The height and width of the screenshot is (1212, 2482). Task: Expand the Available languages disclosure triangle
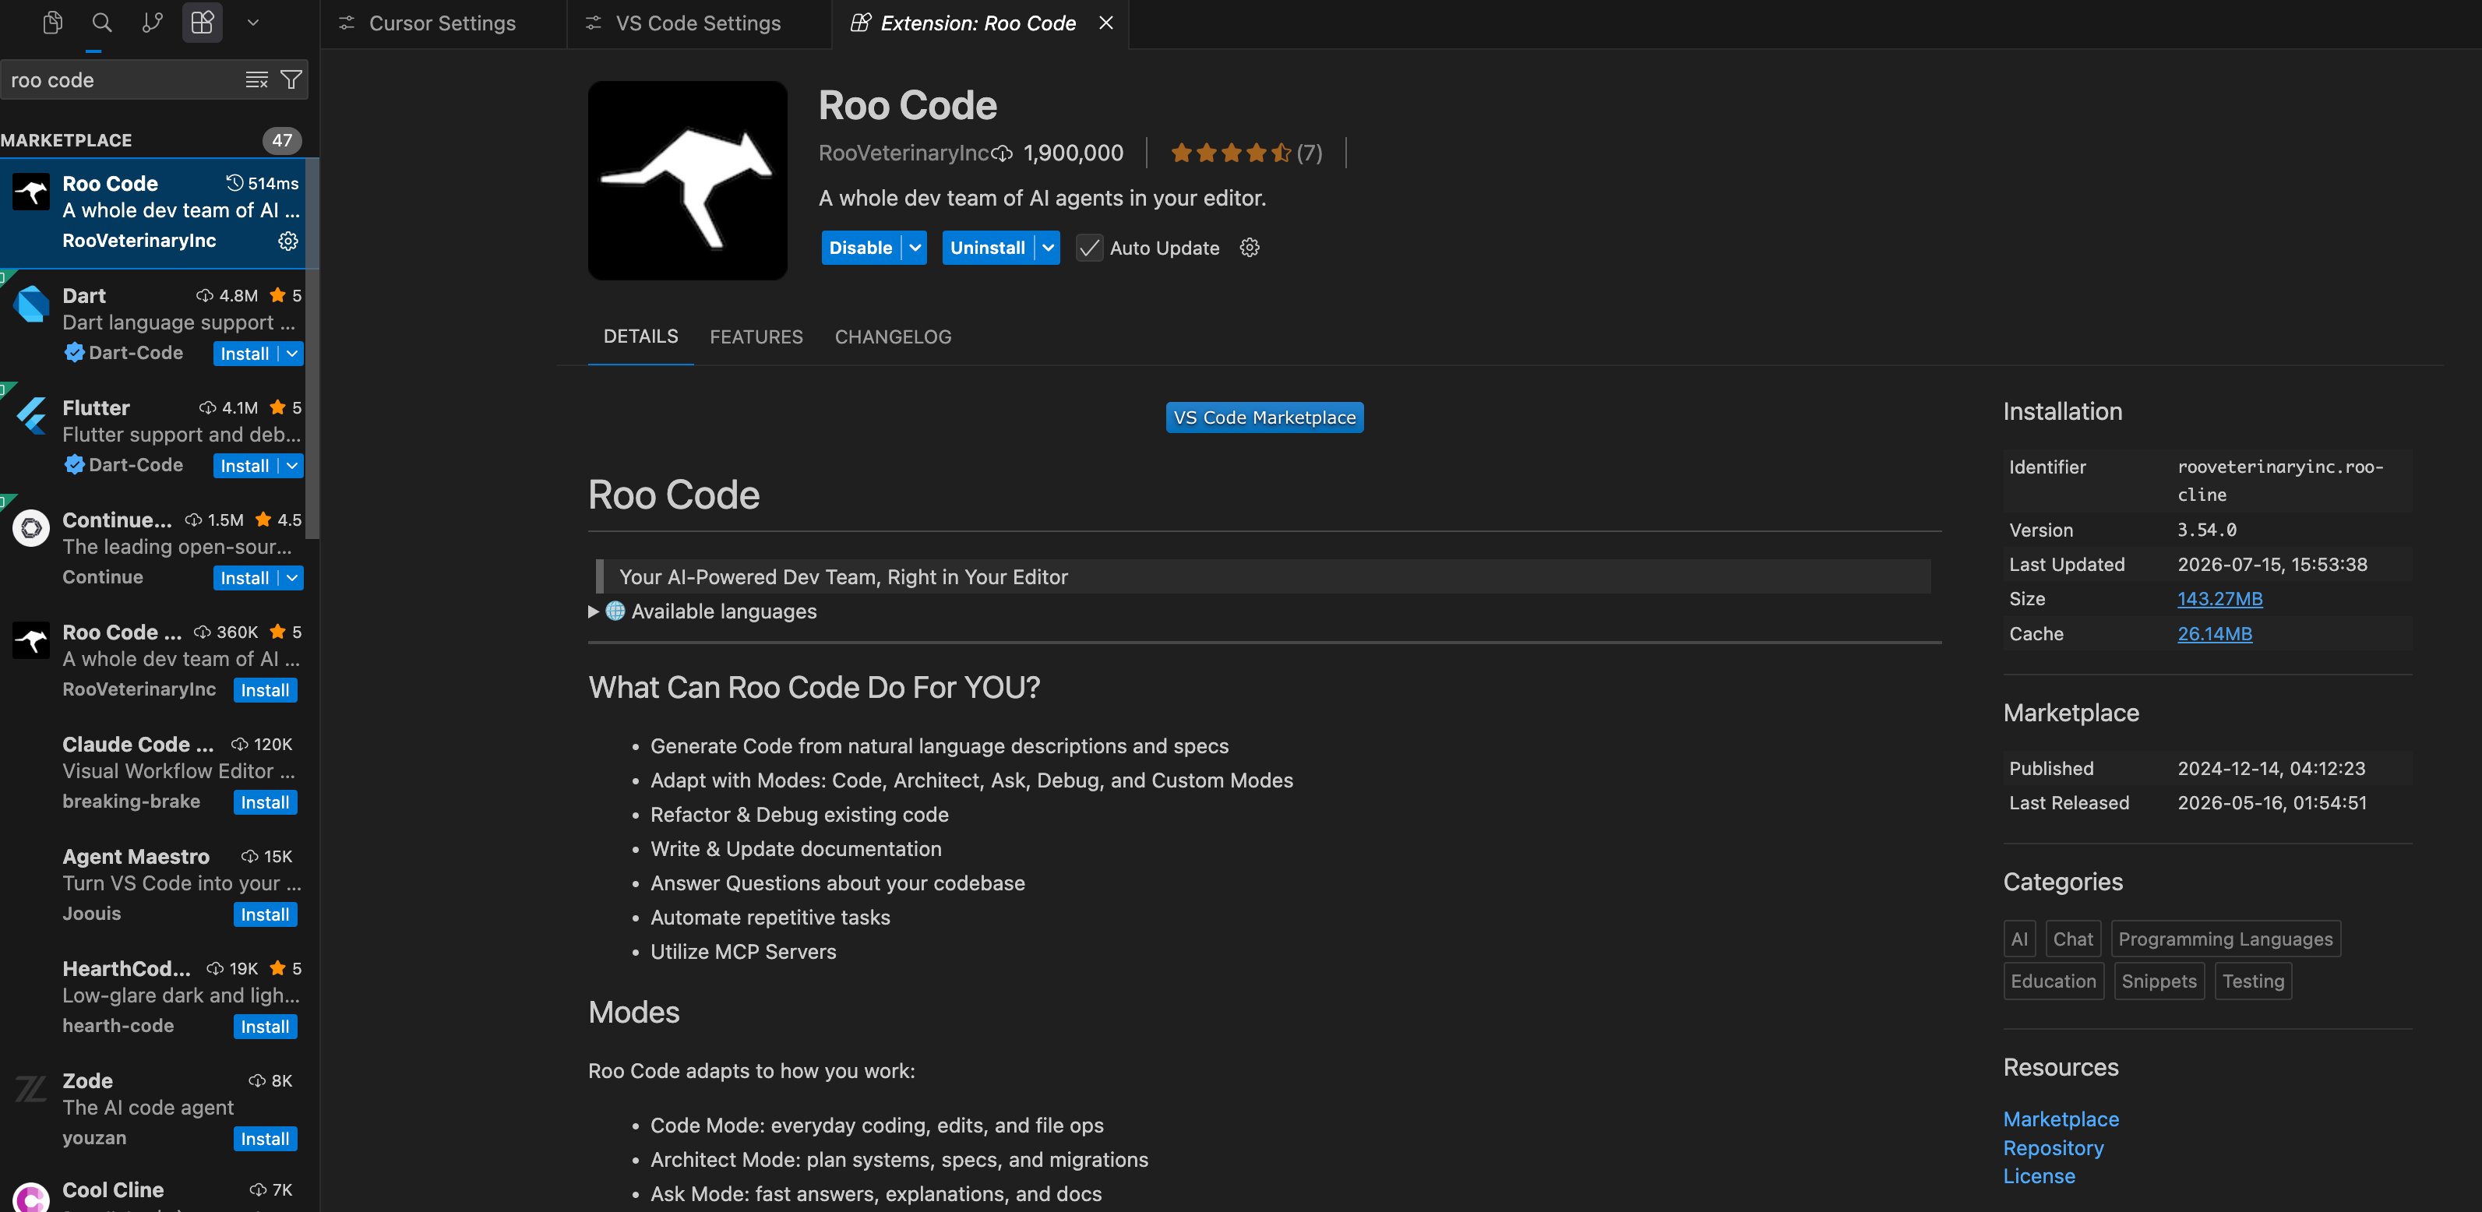(x=594, y=611)
